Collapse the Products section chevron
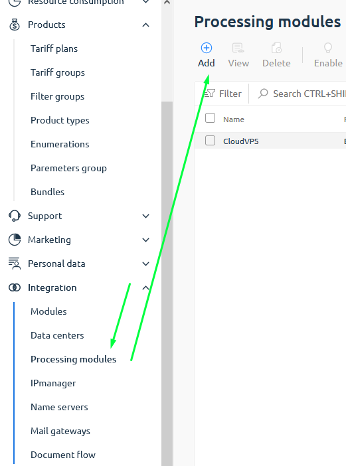Screen dimensions: 346x466 145,25
